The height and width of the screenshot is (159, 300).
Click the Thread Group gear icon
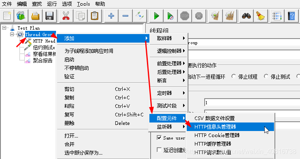pyautogui.click(x=20, y=34)
